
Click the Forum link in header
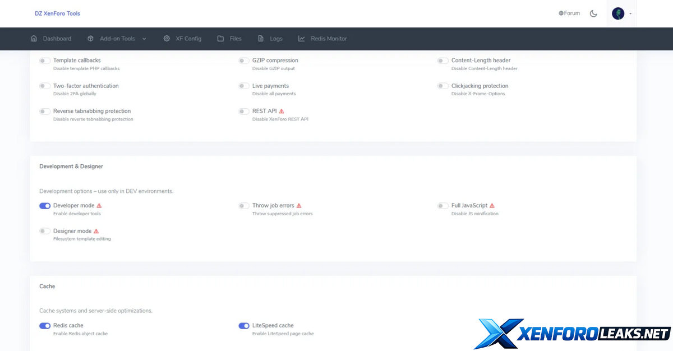coord(569,13)
